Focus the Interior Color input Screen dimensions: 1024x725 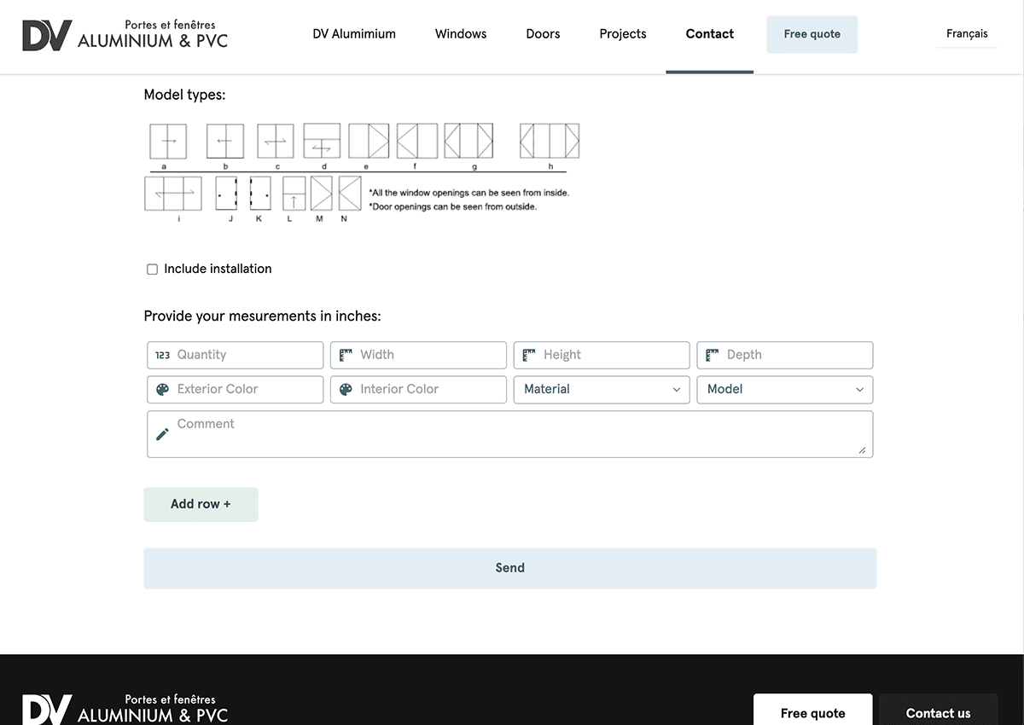tap(418, 389)
